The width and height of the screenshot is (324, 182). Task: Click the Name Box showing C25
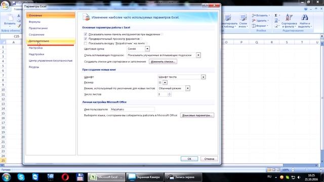12,36
